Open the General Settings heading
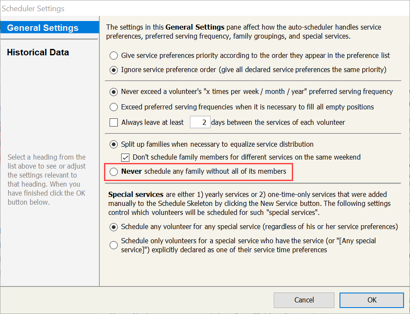Screen dimensions: 410x314 43,28
